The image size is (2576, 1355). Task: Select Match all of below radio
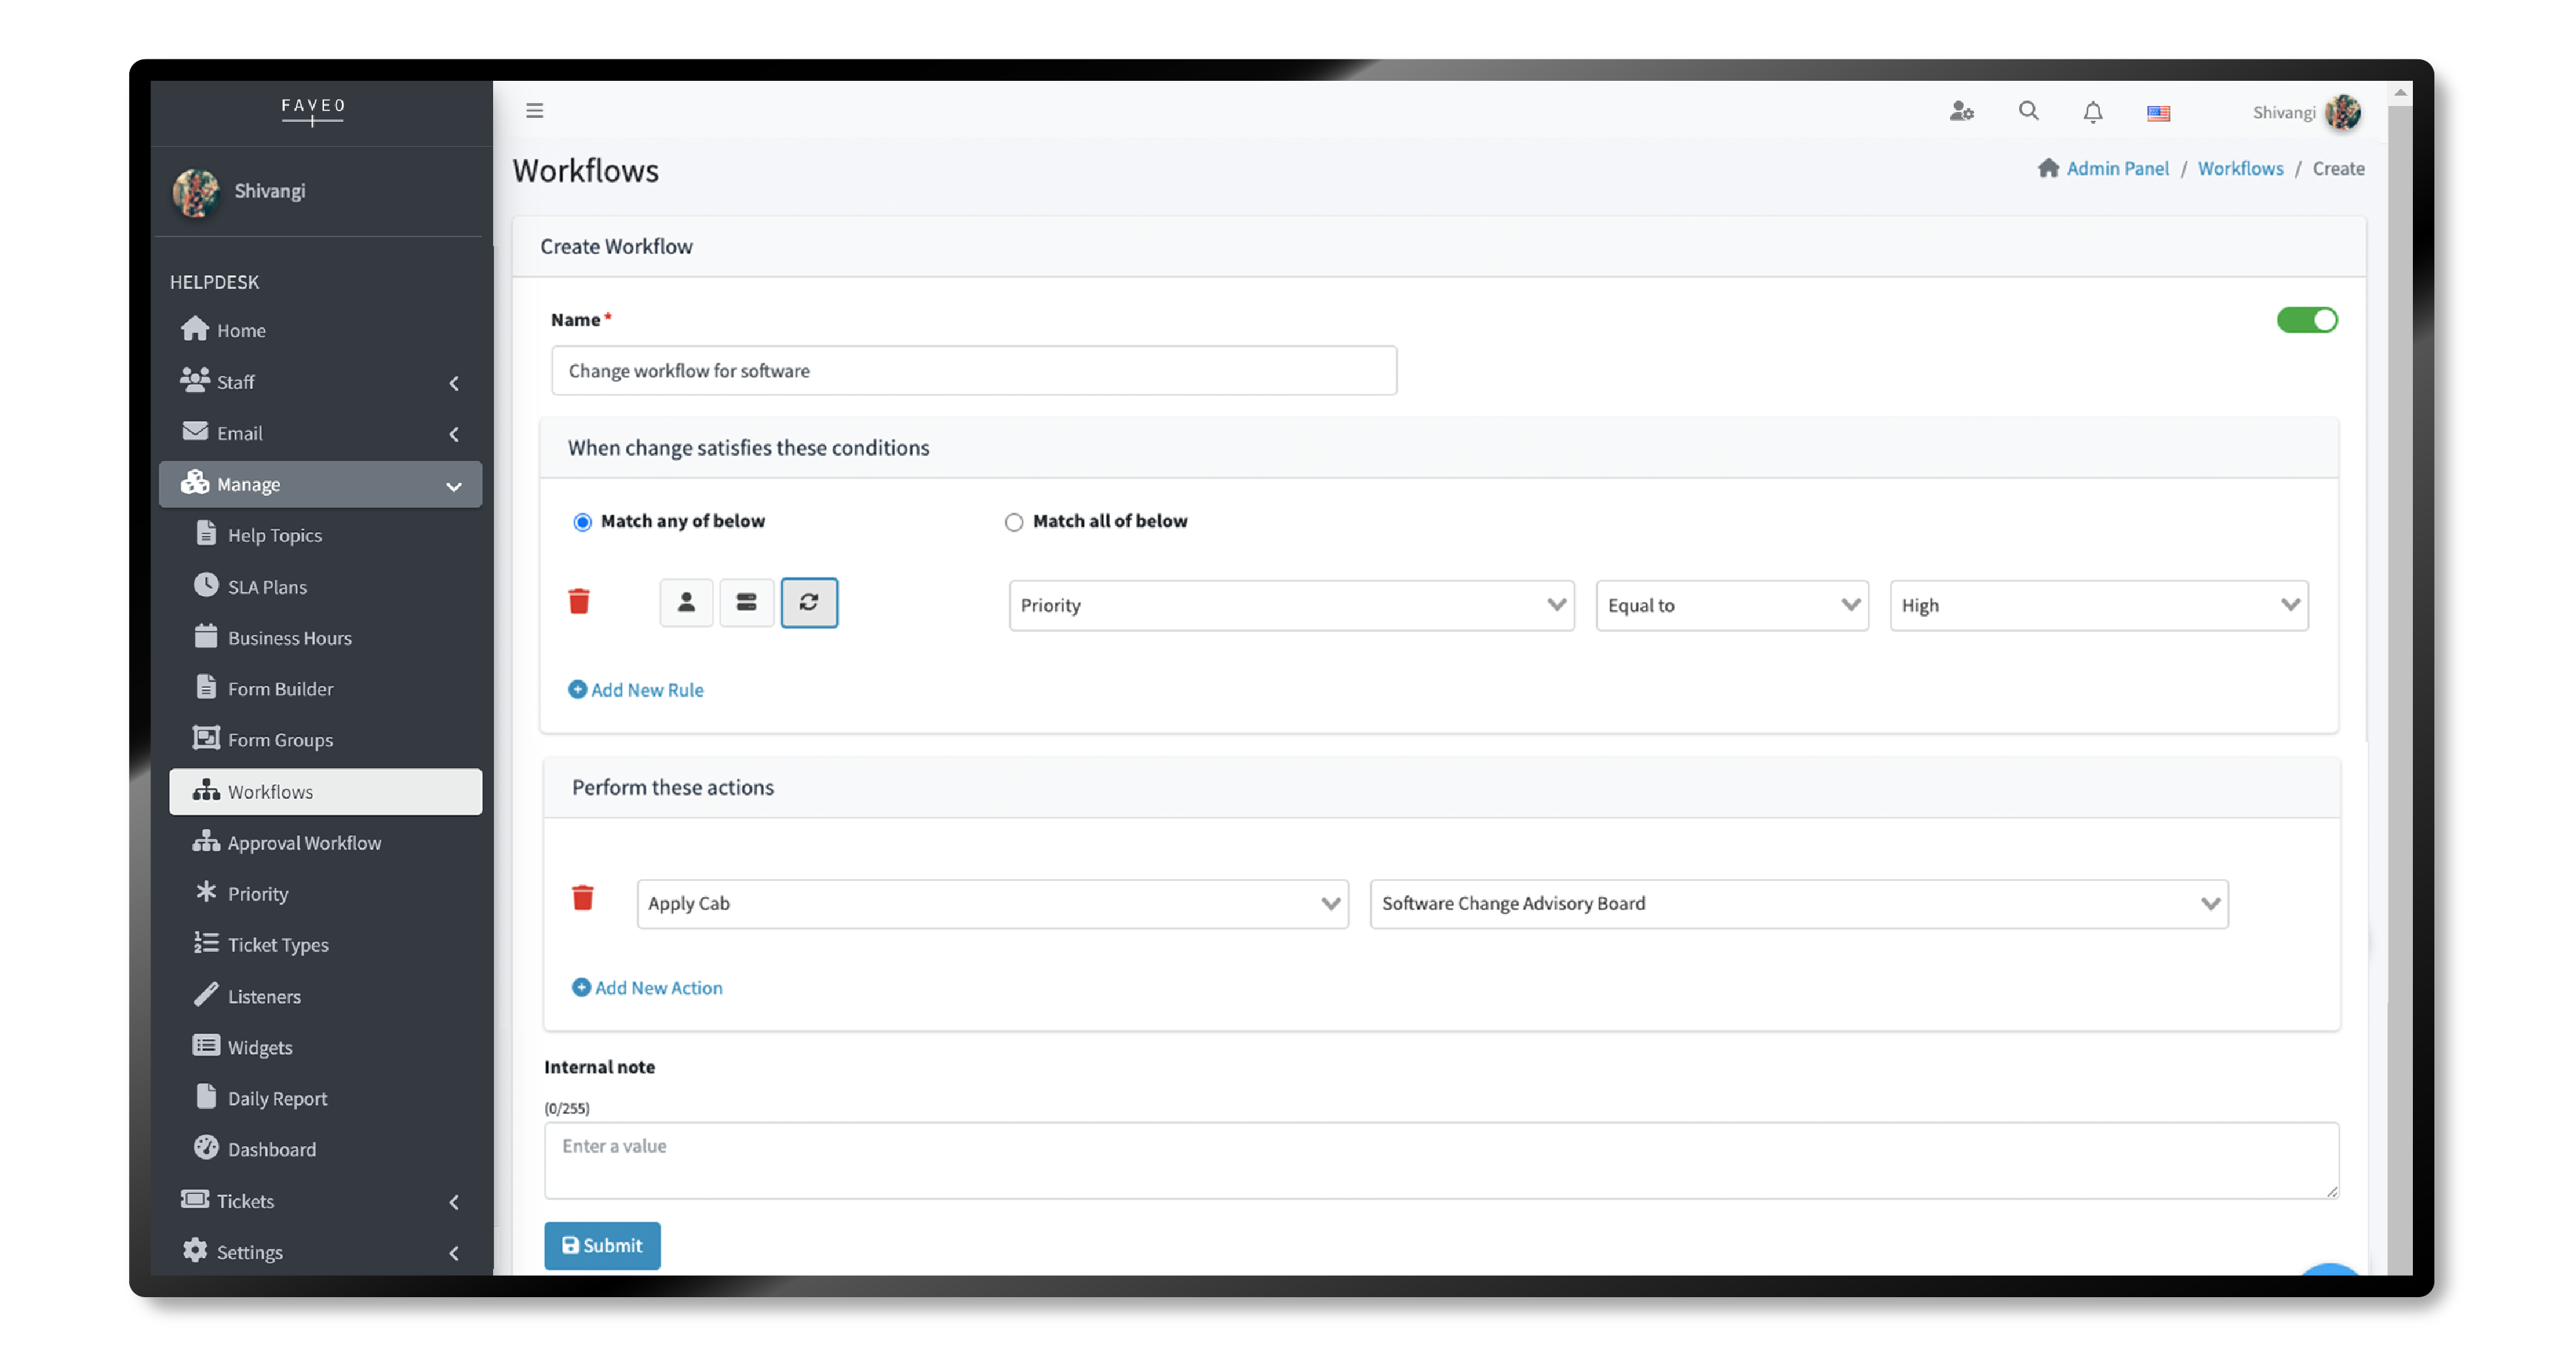[1013, 522]
